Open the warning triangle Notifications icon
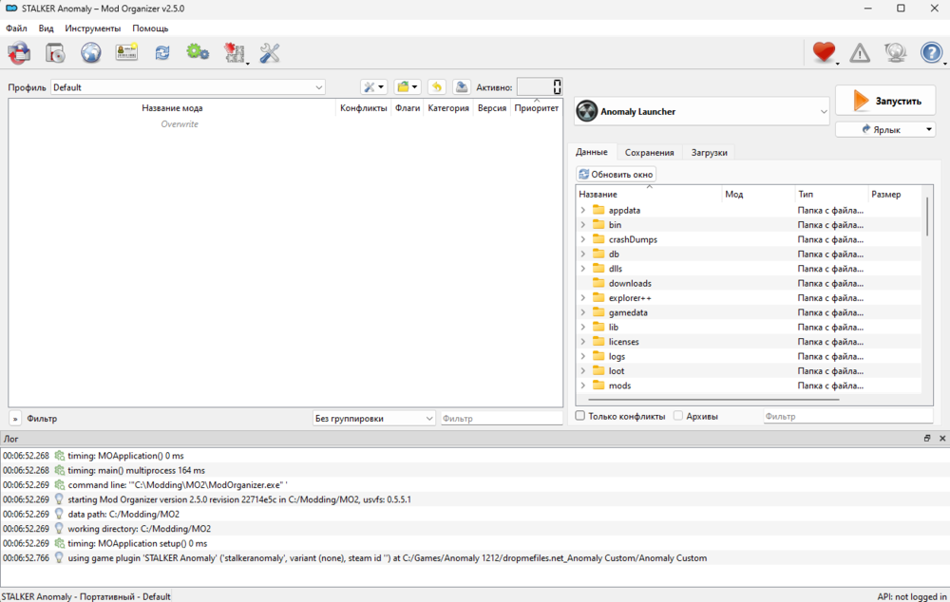The height and width of the screenshot is (602, 950). click(860, 53)
